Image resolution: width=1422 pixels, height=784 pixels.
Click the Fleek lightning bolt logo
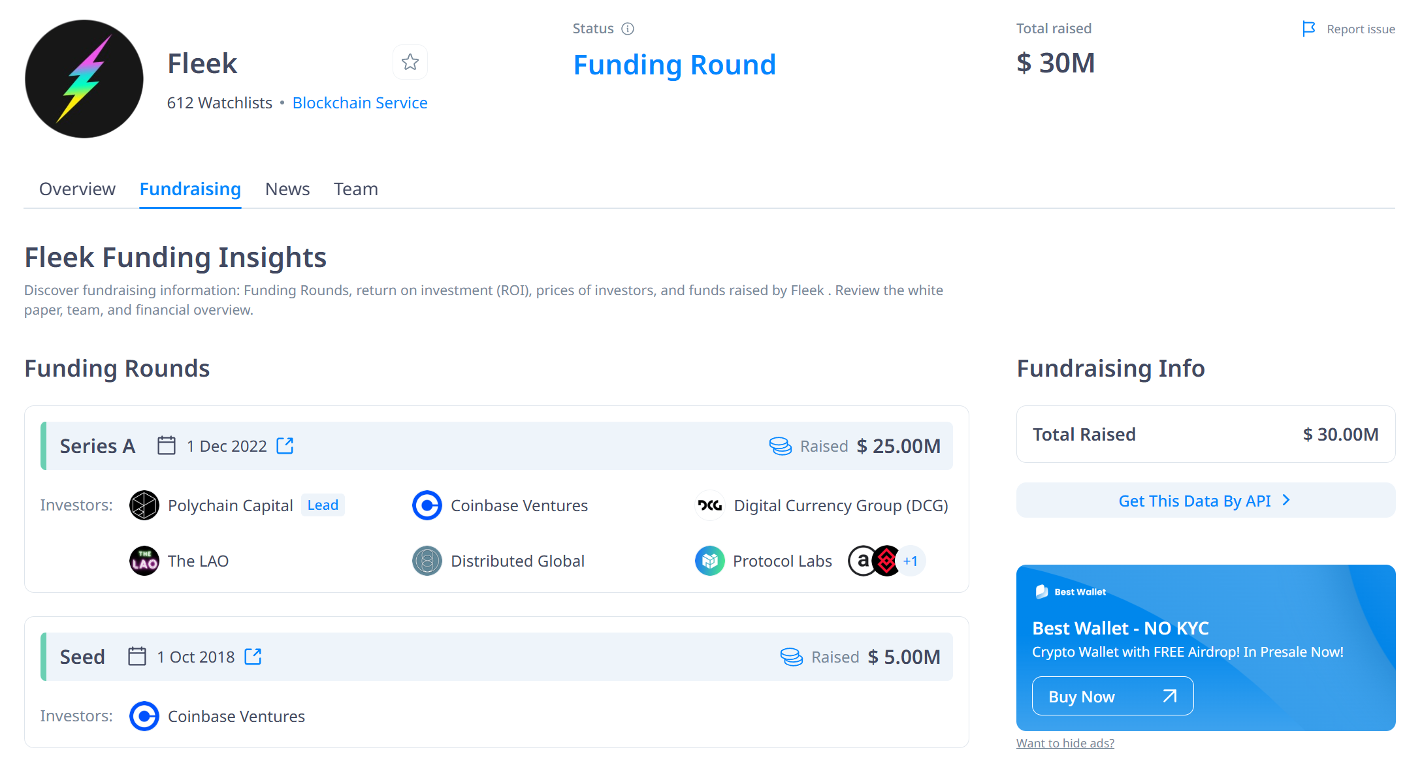click(84, 79)
